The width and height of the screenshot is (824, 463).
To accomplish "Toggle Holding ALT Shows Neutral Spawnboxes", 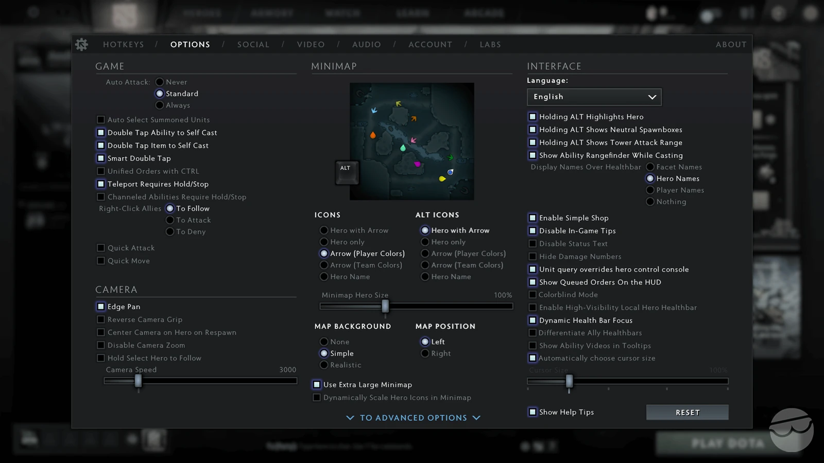I will (533, 130).
